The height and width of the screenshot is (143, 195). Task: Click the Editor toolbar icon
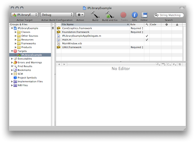[x=144, y=15]
